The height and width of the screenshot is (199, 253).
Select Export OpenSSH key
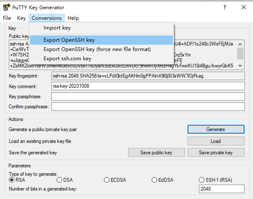[101, 40]
